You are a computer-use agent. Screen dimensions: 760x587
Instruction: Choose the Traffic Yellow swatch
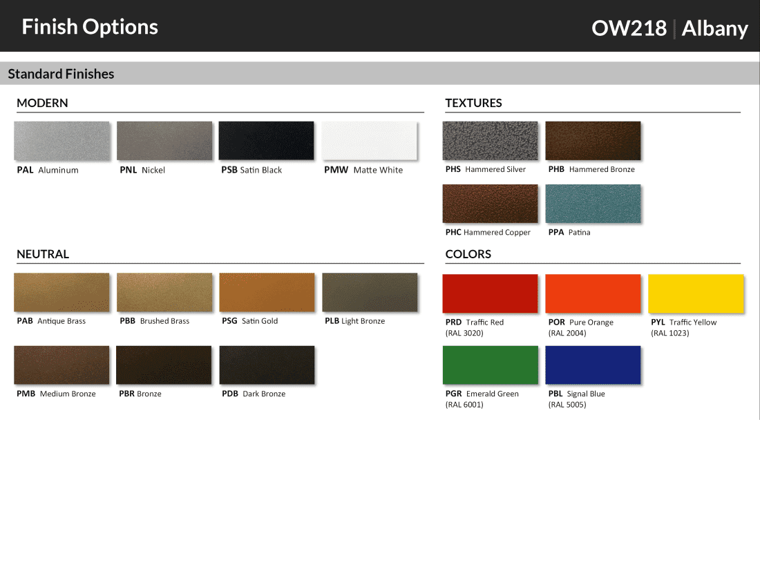696,293
